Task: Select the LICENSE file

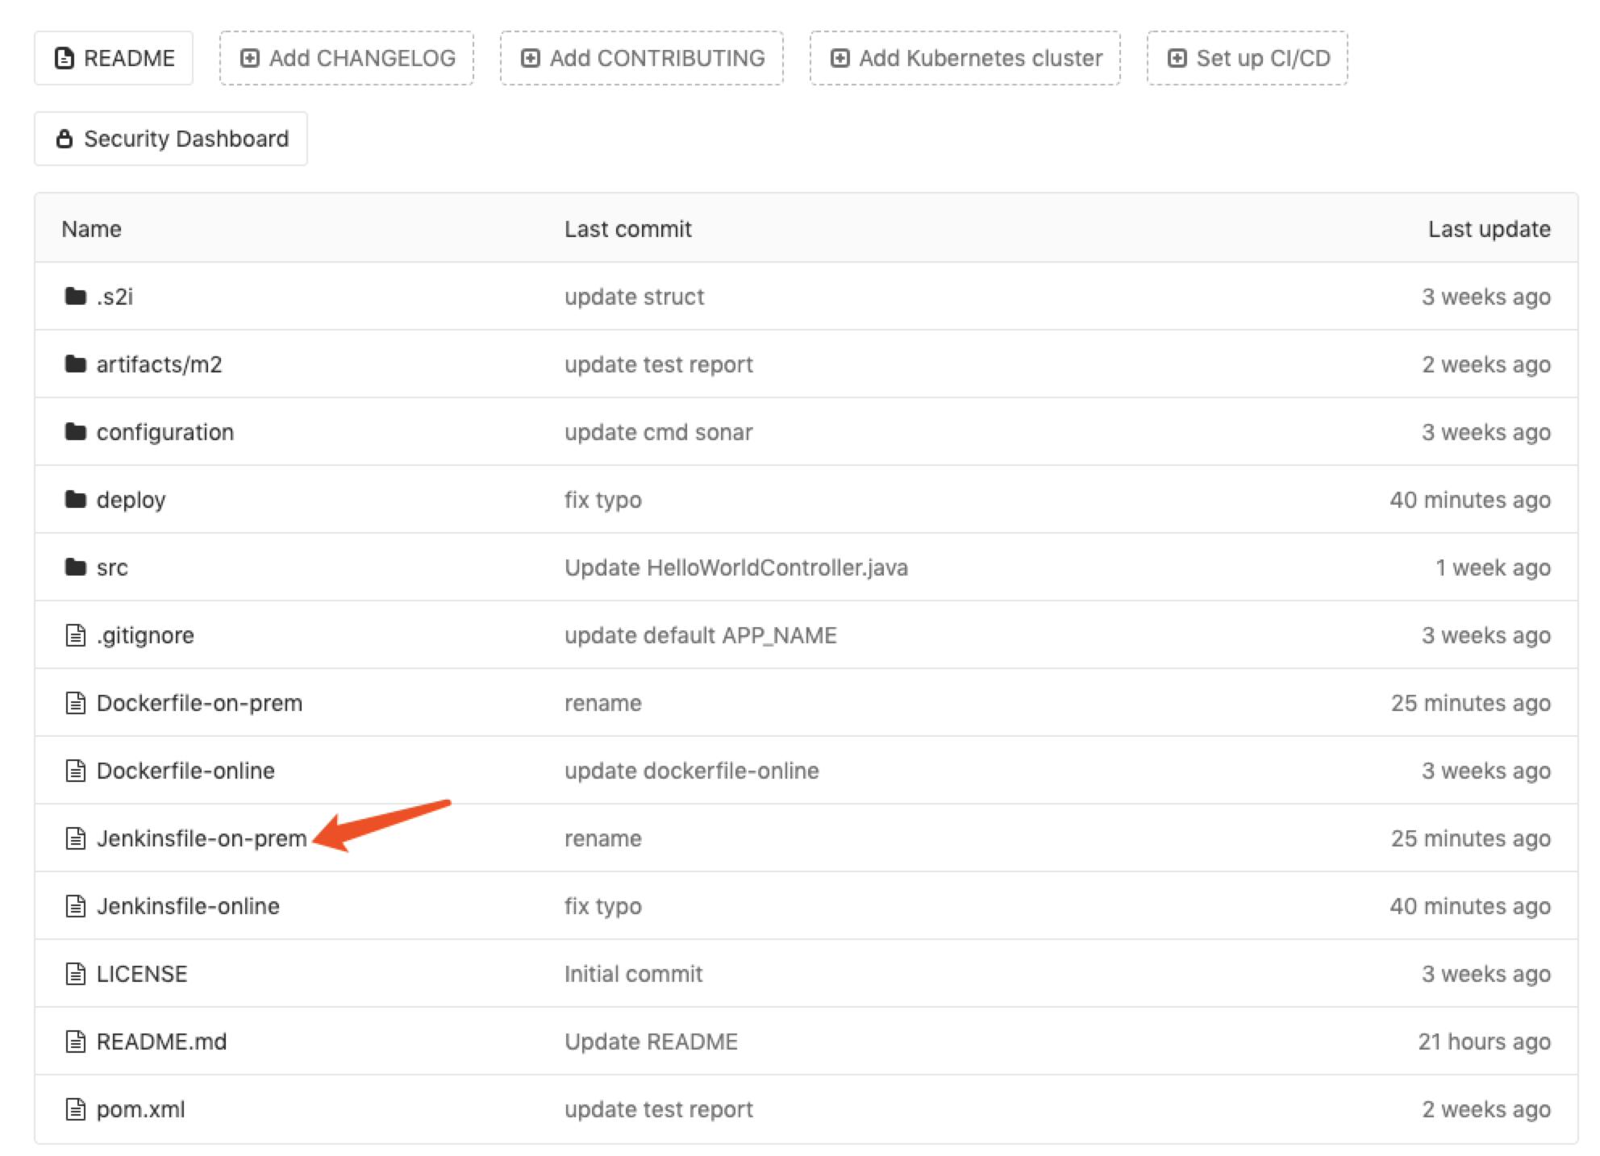Action: [141, 974]
